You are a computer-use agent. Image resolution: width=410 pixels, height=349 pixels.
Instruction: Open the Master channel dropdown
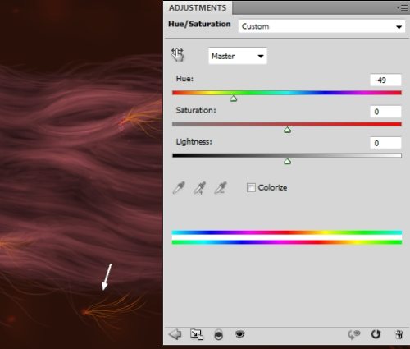pyautogui.click(x=238, y=56)
